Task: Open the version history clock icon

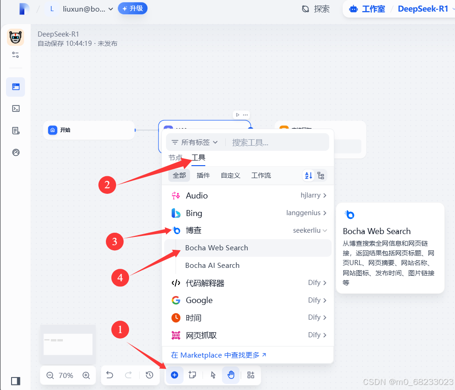Action: pyautogui.click(x=149, y=375)
